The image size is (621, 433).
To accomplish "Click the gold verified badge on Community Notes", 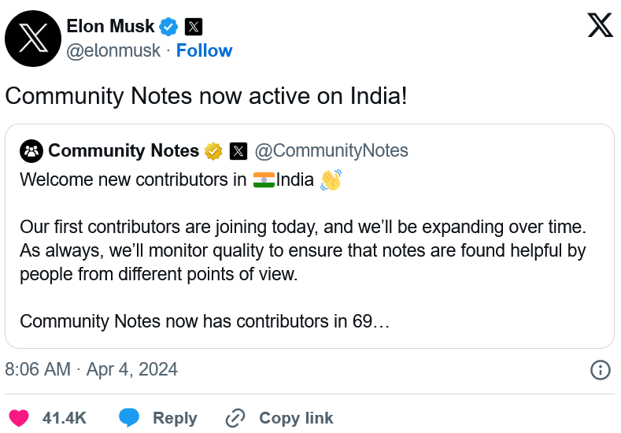I will (x=213, y=151).
